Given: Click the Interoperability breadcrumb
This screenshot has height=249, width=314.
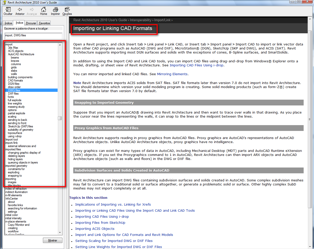Looking at the screenshot, I should [141, 20].
